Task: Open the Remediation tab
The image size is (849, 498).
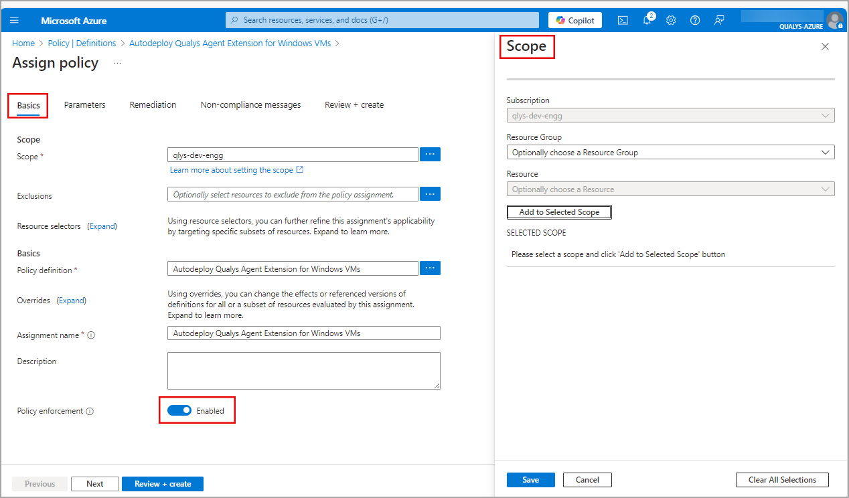Action: pyautogui.click(x=153, y=104)
